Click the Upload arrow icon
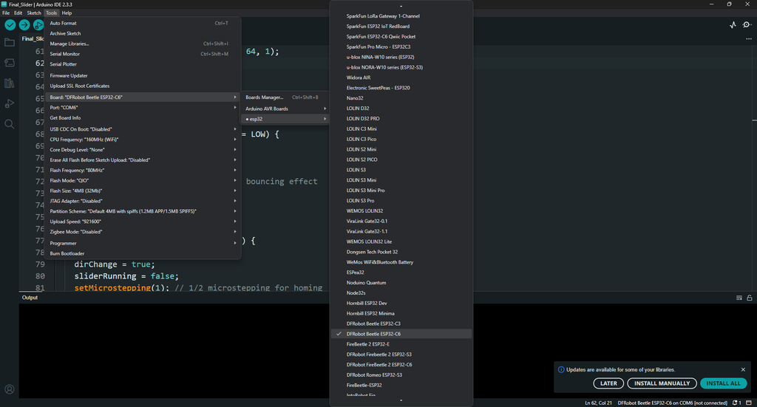This screenshot has height=407, width=757. (x=24, y=24)
